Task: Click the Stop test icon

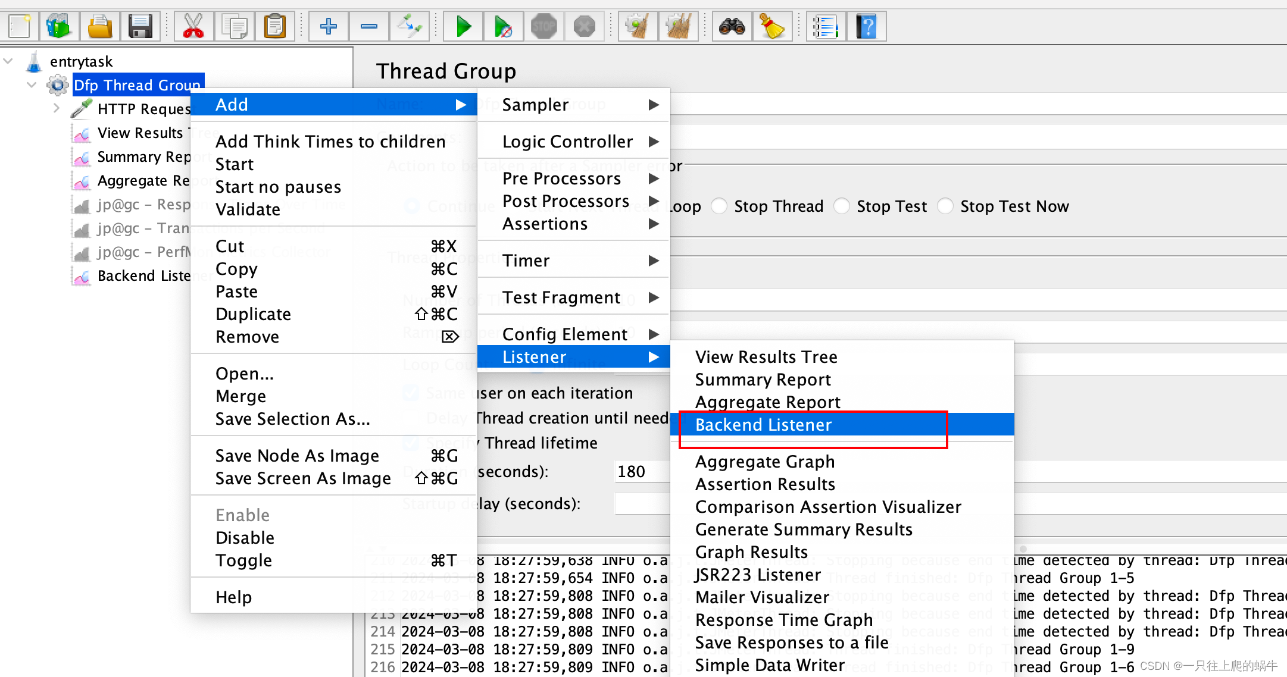Action: click(x=544, y=26)
